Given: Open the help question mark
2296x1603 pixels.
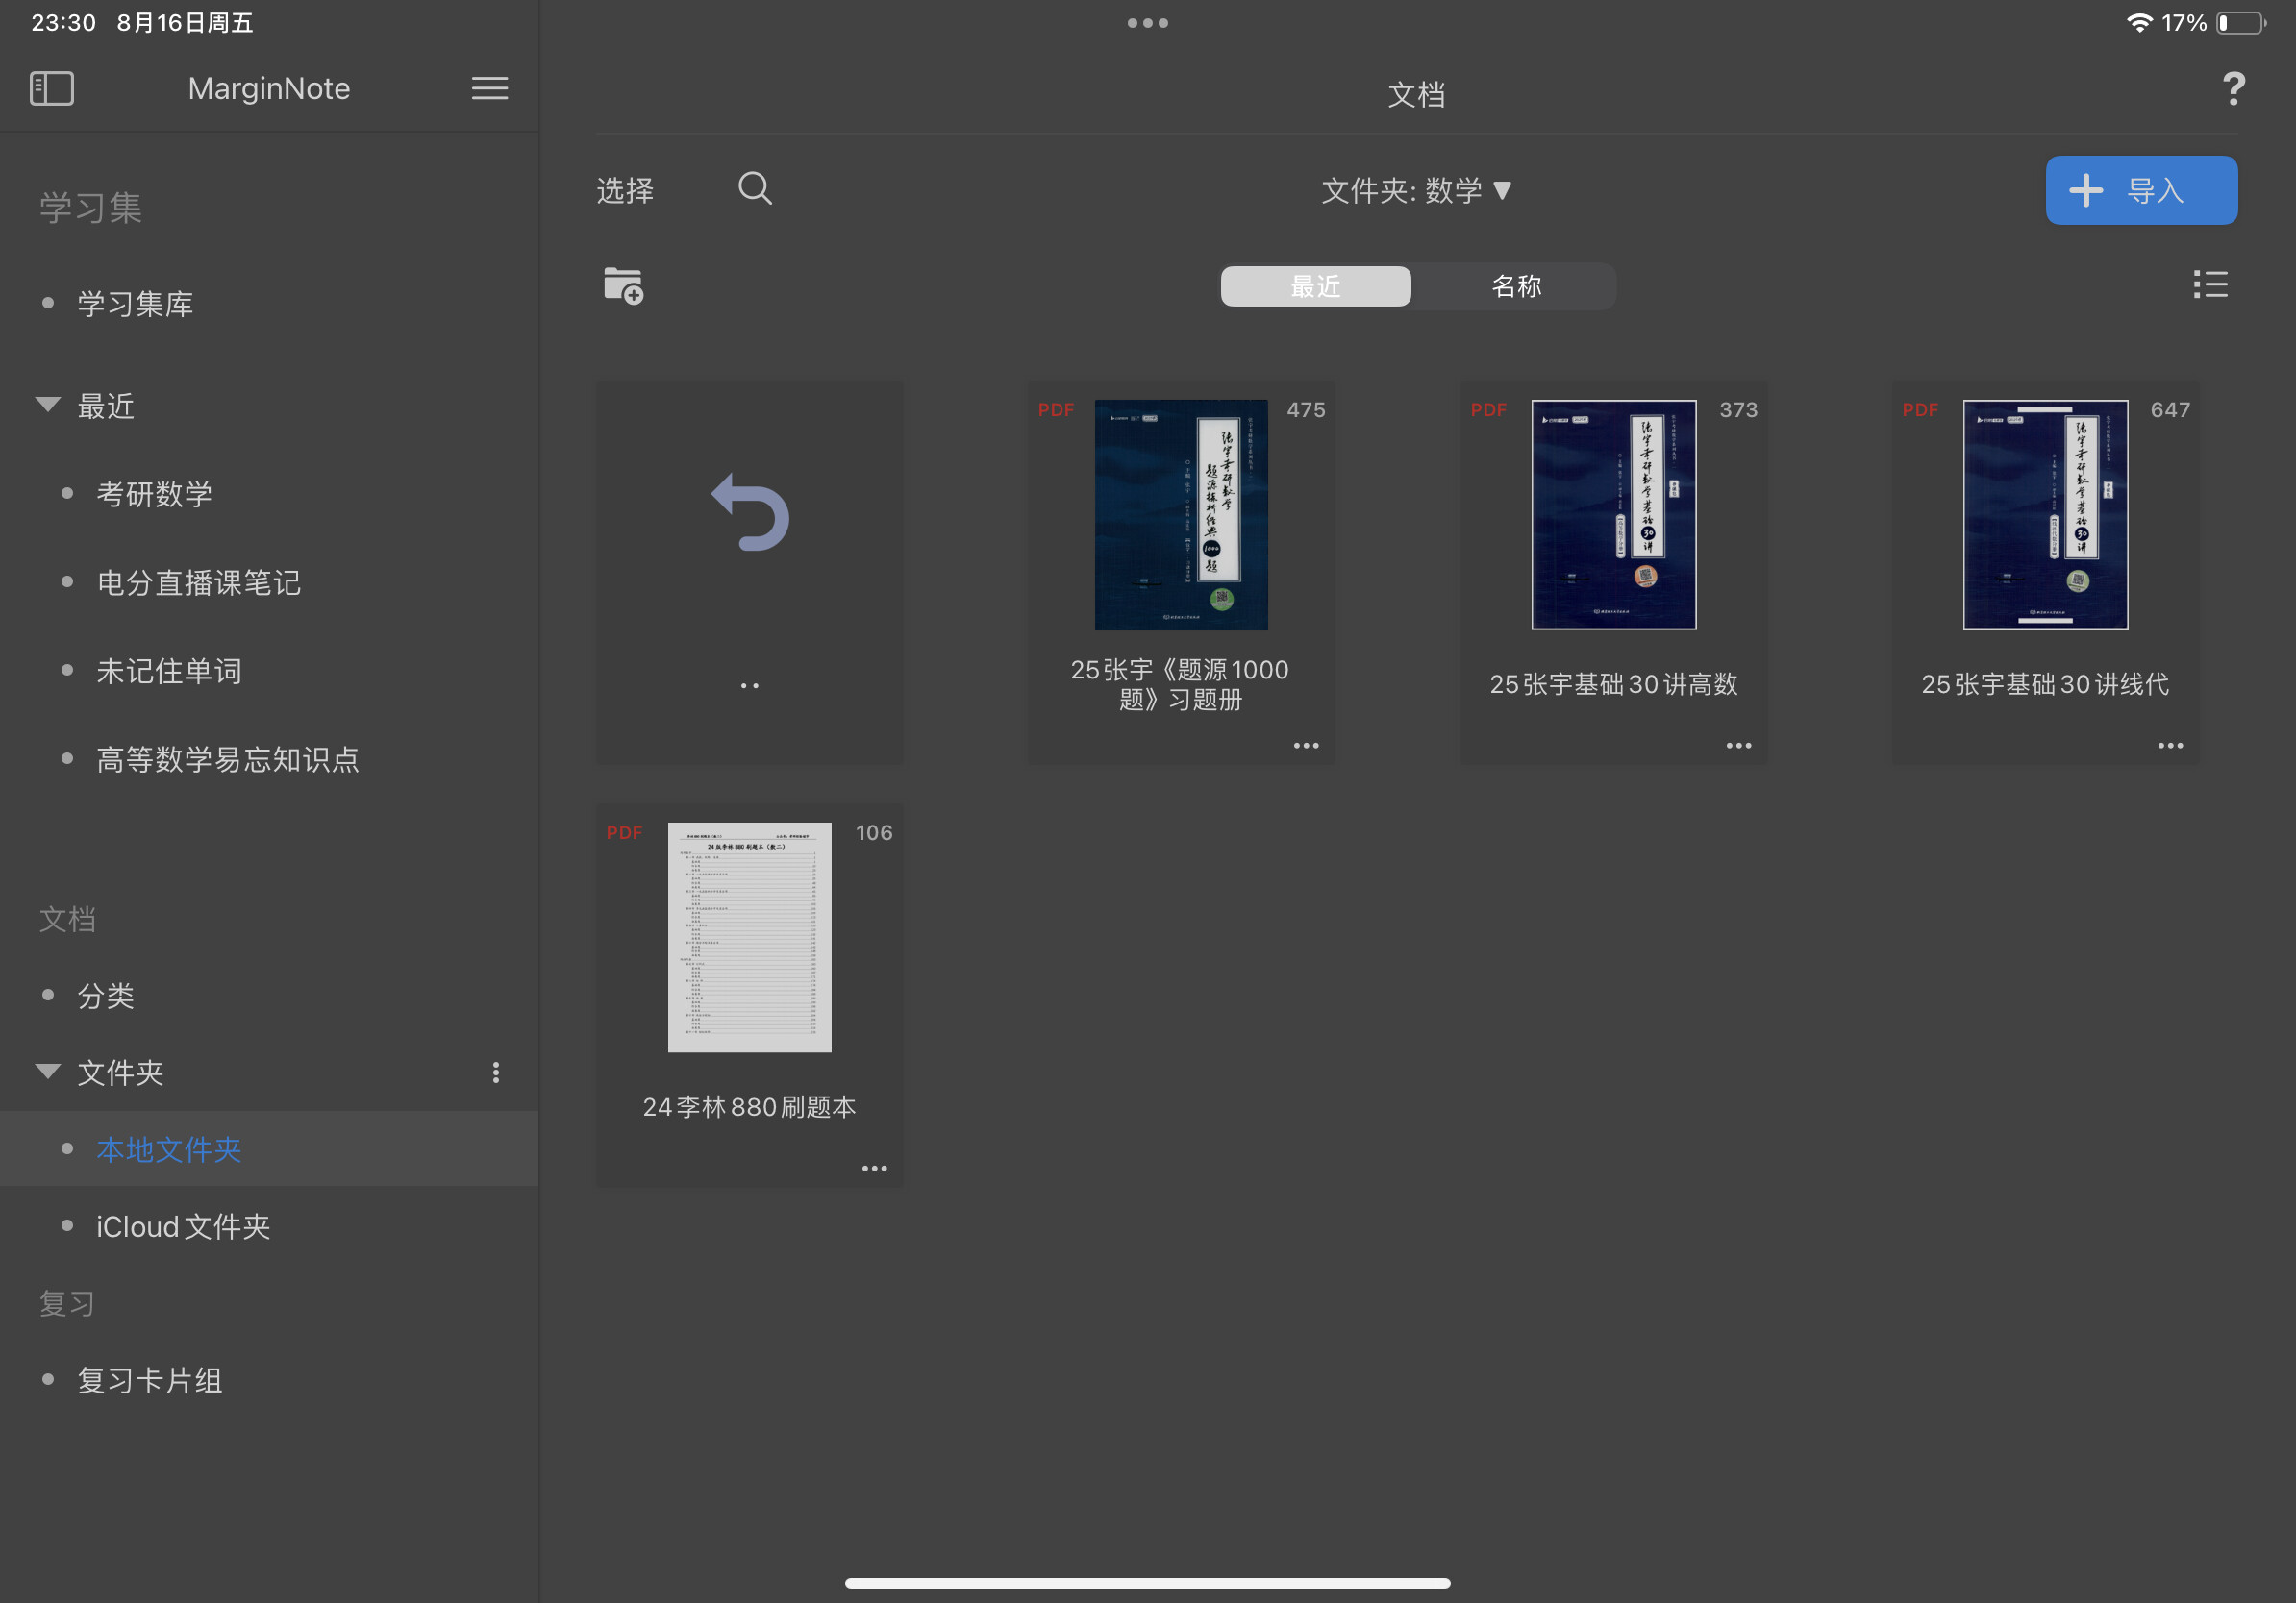Looking at the screenshot, I should pos(2233,89).
